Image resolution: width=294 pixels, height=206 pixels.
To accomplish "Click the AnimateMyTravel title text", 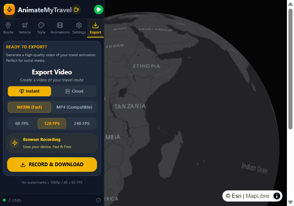I will [x=45, y=10].
